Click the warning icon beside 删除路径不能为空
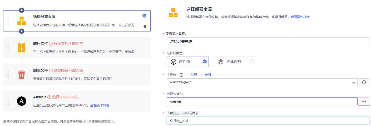Image resolution: width=371 pixels, height=126 pixels. click(x=51, y=70)
